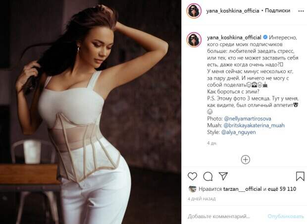The height and width of the screenshot is (224, 307).
Task: Open tarzan__official profile from likes
Action: 242,189
